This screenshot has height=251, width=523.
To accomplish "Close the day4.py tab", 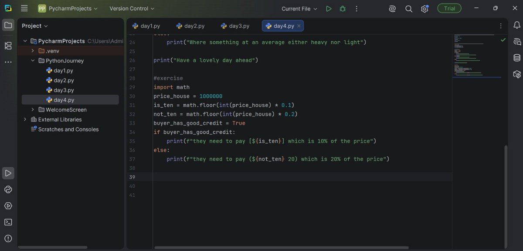I will click(299, 26).
